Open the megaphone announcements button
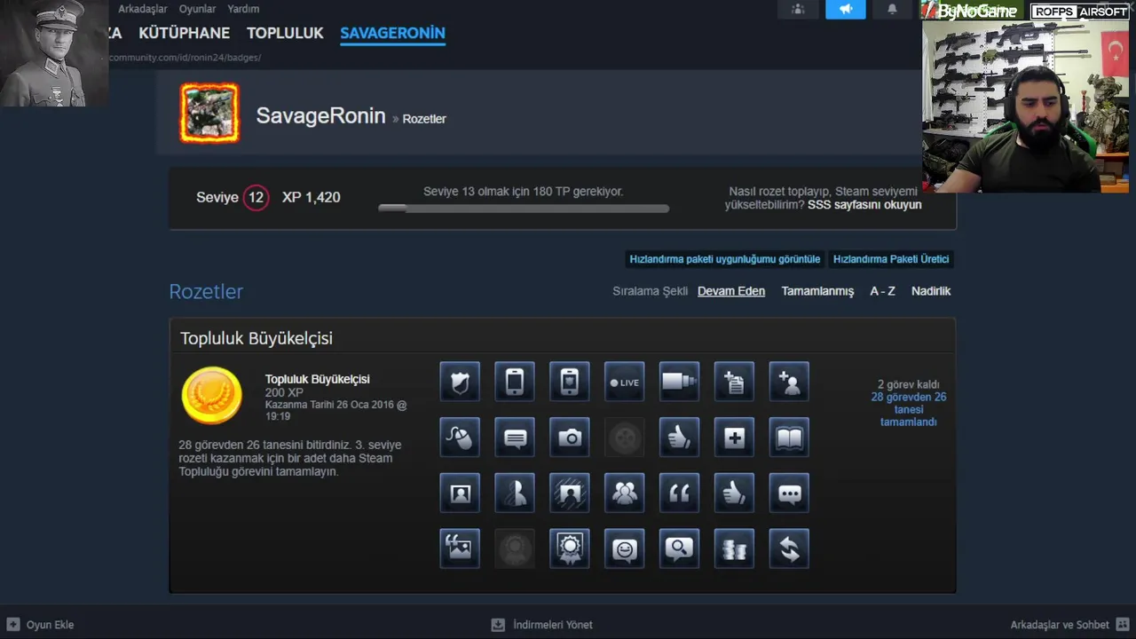This screenshot has width=1136, height=639. click(845, 9)
